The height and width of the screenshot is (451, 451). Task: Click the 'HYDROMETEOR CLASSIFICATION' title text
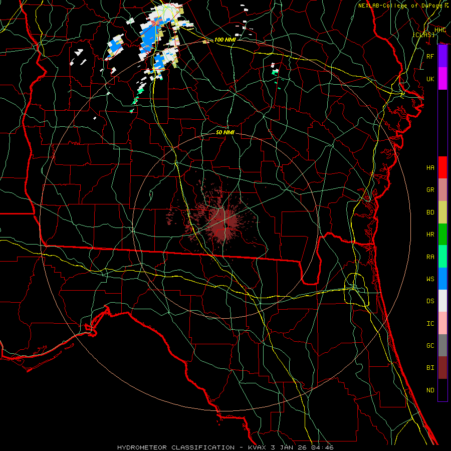pos(176,447)
